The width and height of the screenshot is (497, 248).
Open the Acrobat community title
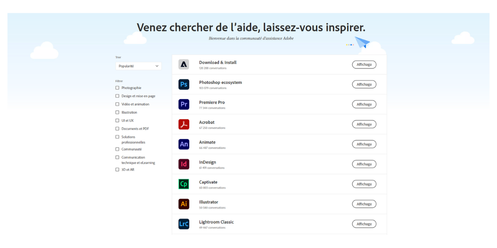pyautogui.click(x=207, y=122)
